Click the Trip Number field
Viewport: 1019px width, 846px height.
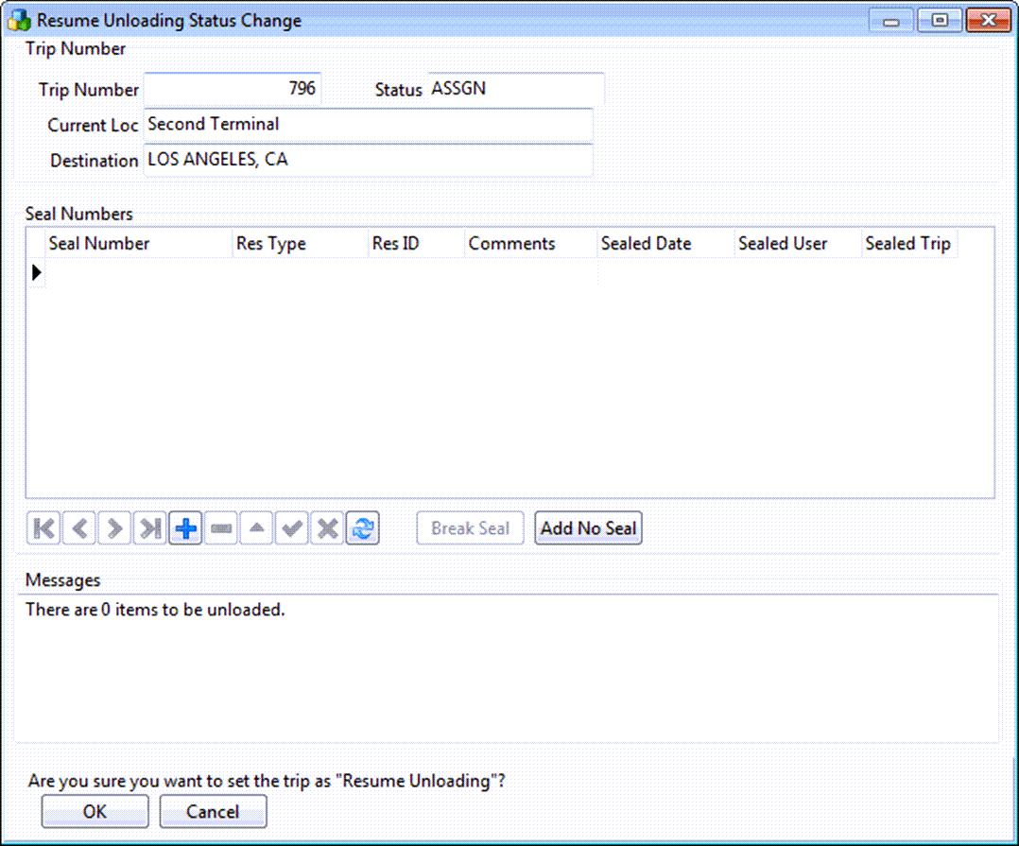[232, 89]
